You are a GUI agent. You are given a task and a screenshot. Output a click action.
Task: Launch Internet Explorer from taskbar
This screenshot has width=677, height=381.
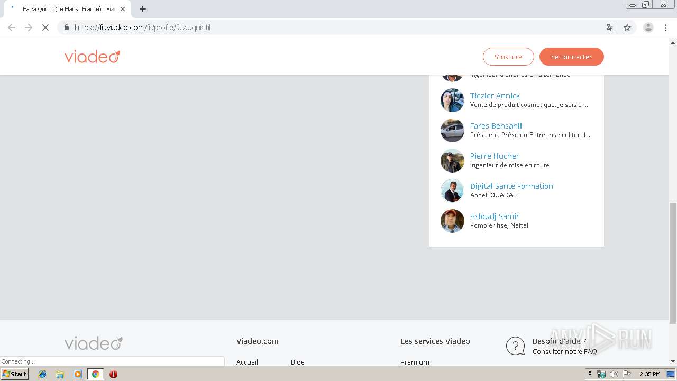point(42,374)
